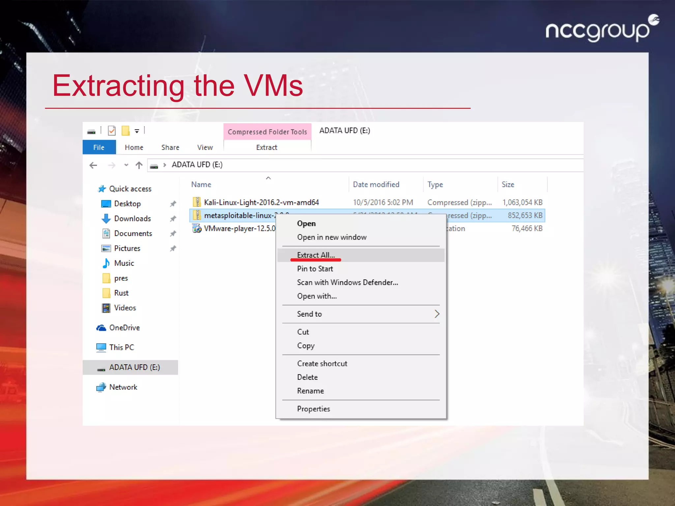Select the Kali-Linux-Light-2016.2-vm-amd64 zip file
Viewport: 675px width, 506px height.
(261, 202)
